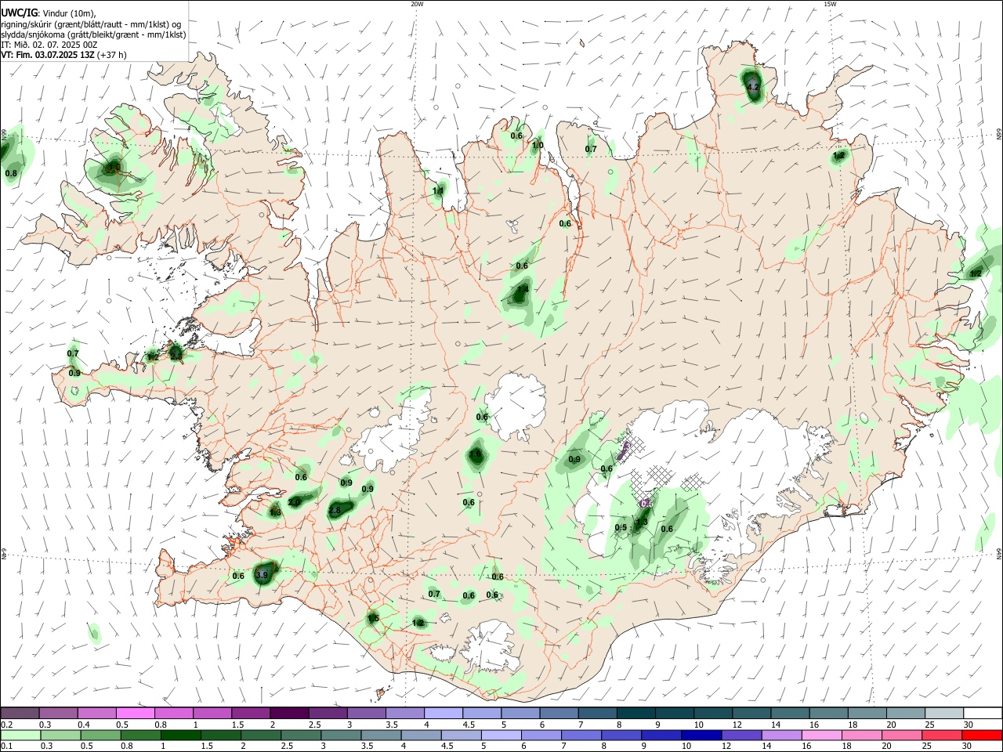Select the pale gray 25 snow swatch
This screenshot has width=1003, height=752.
pyautogui.click(x=944, y=713)
